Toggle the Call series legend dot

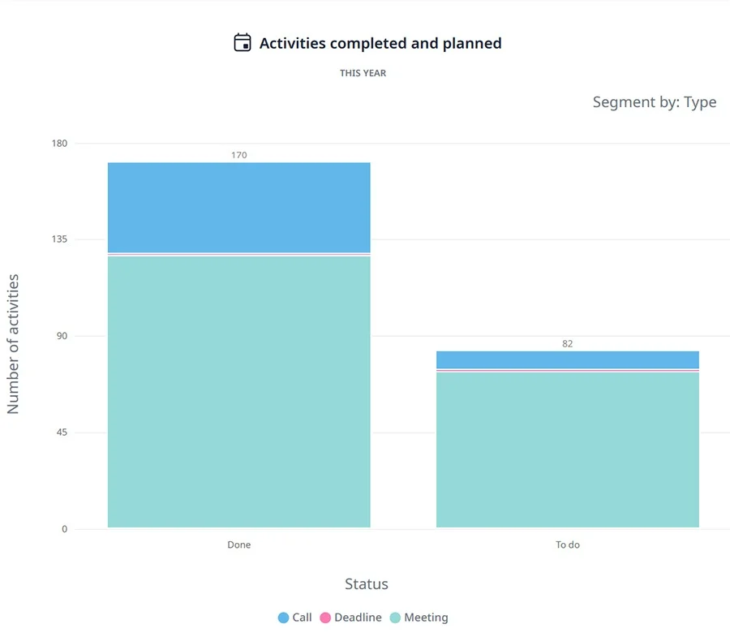point(283,618)
